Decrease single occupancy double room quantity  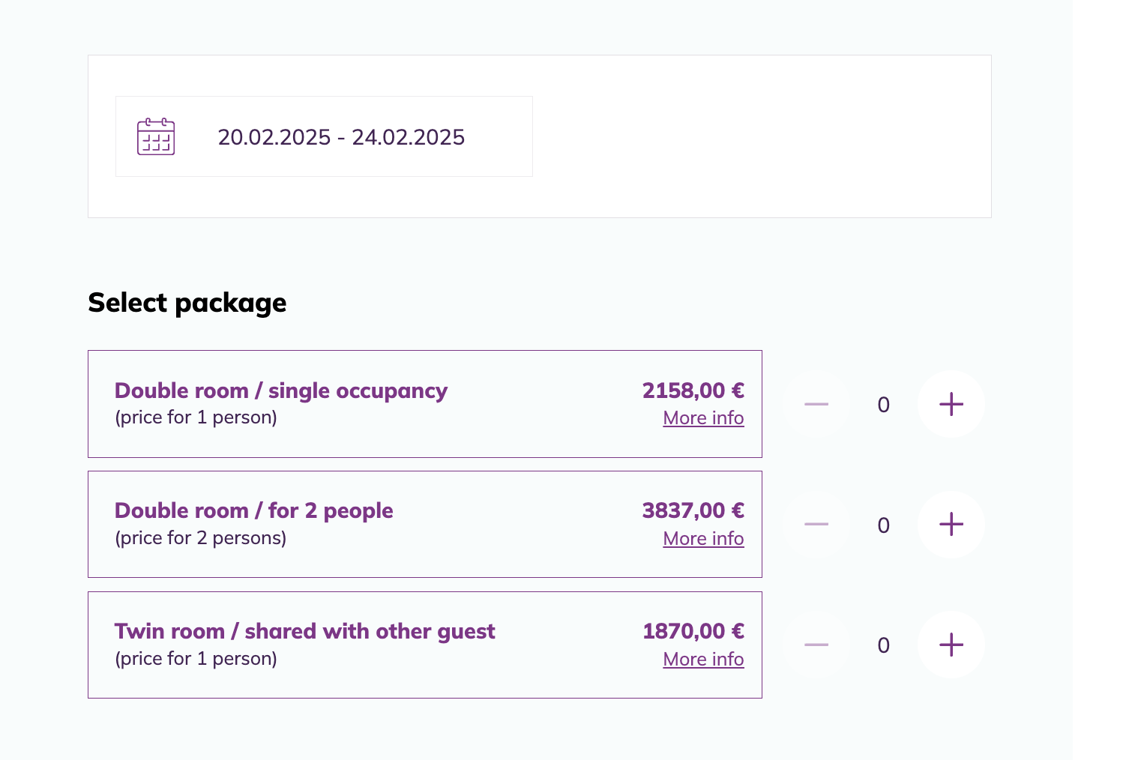(816, 404)
